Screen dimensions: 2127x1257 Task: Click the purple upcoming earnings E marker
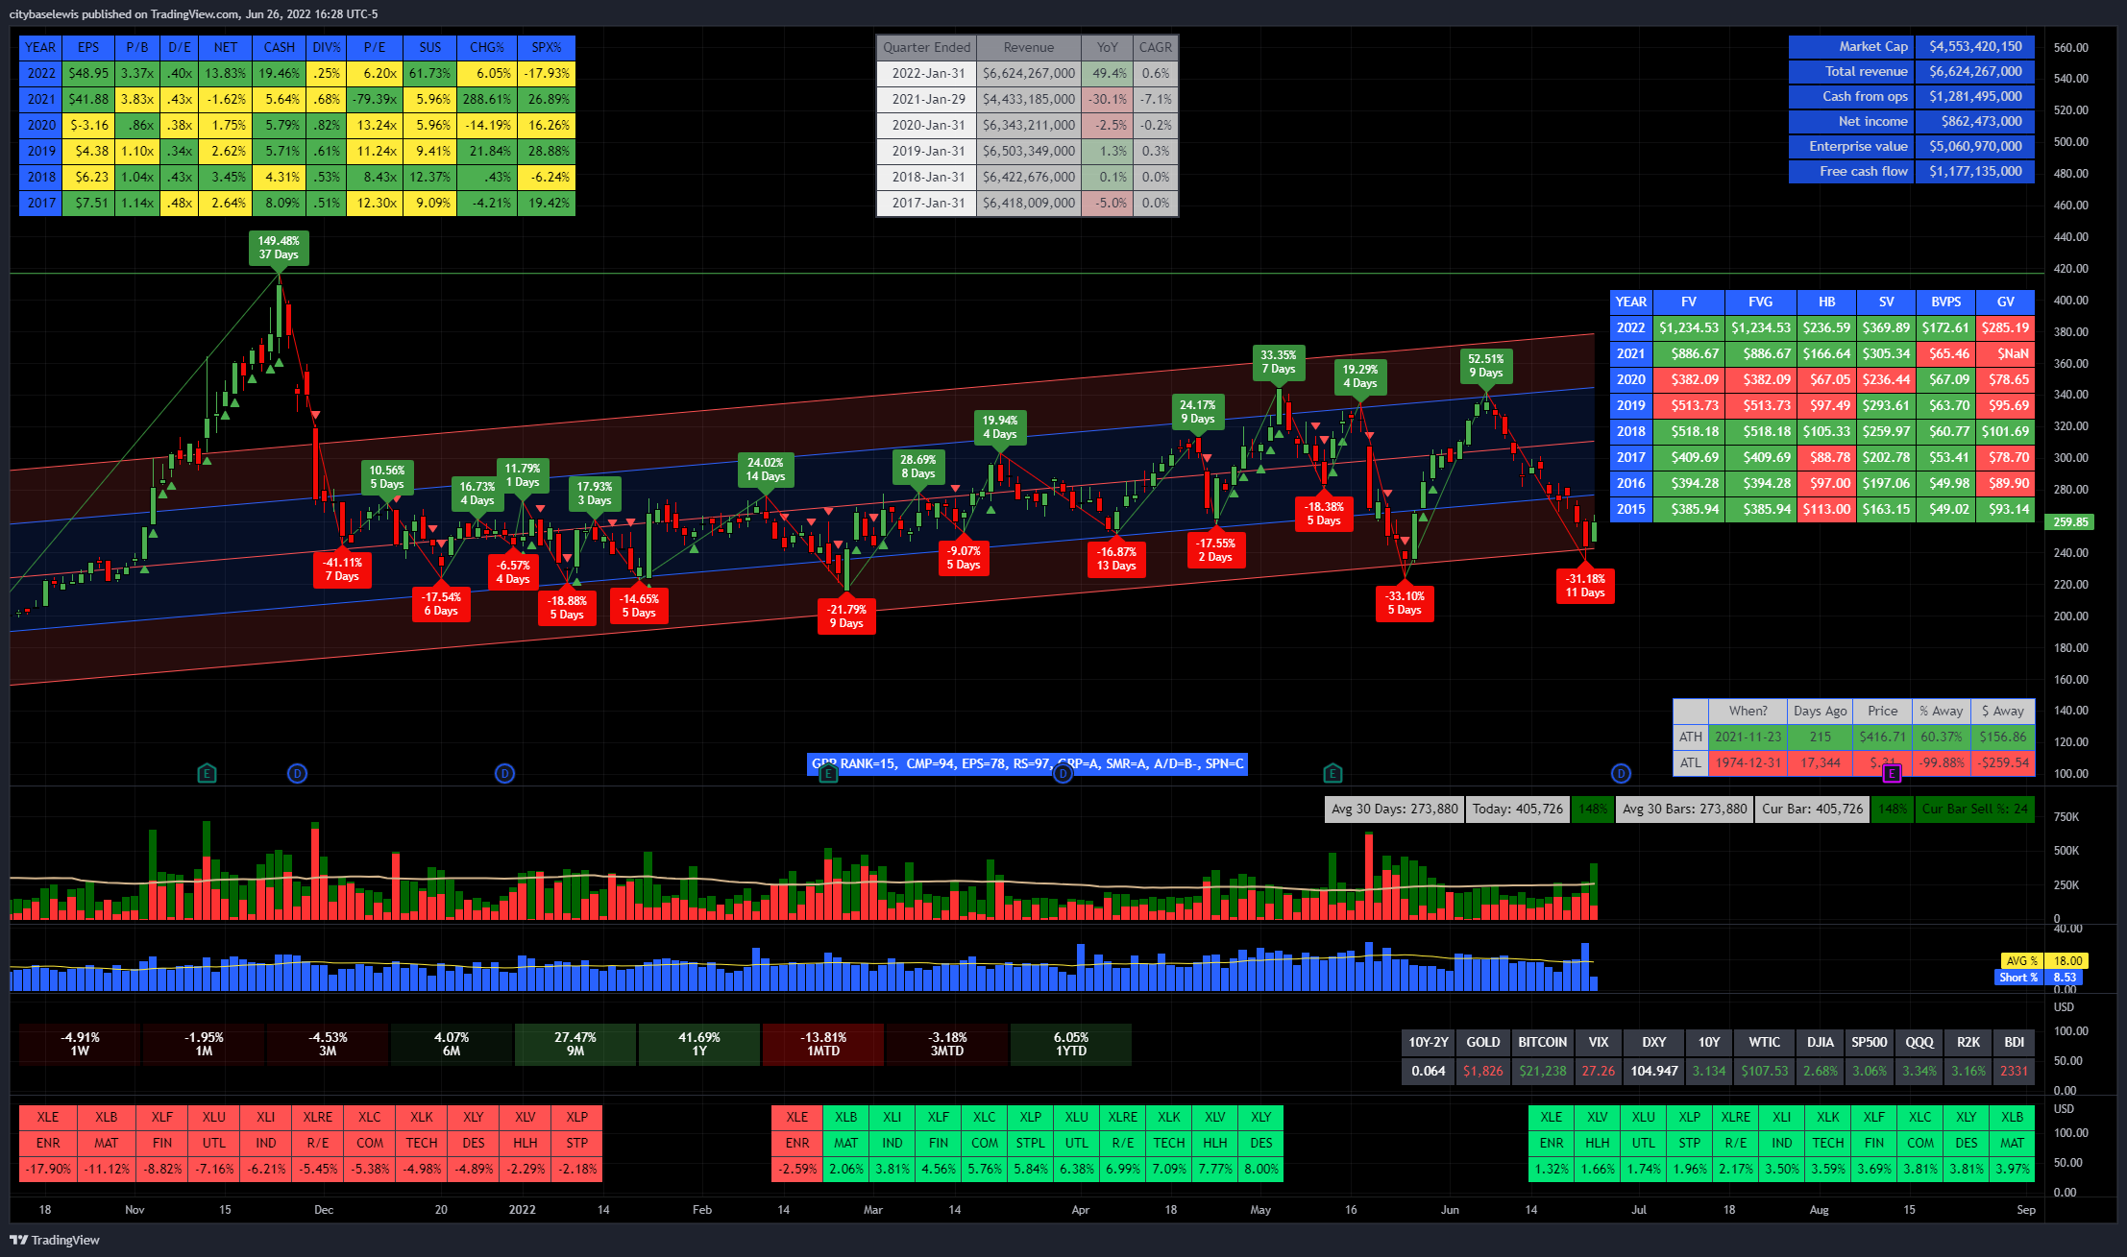click(1892, 773)
